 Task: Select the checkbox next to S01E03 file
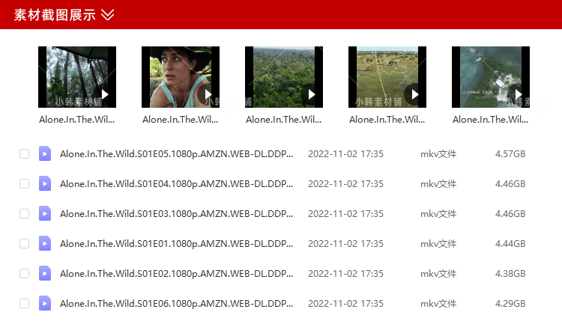pyautogui.click(x=25, y=214)
